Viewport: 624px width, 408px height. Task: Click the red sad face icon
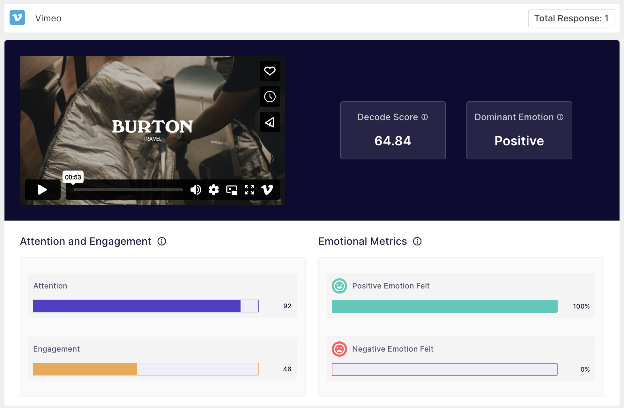click(x=339, y=349)
